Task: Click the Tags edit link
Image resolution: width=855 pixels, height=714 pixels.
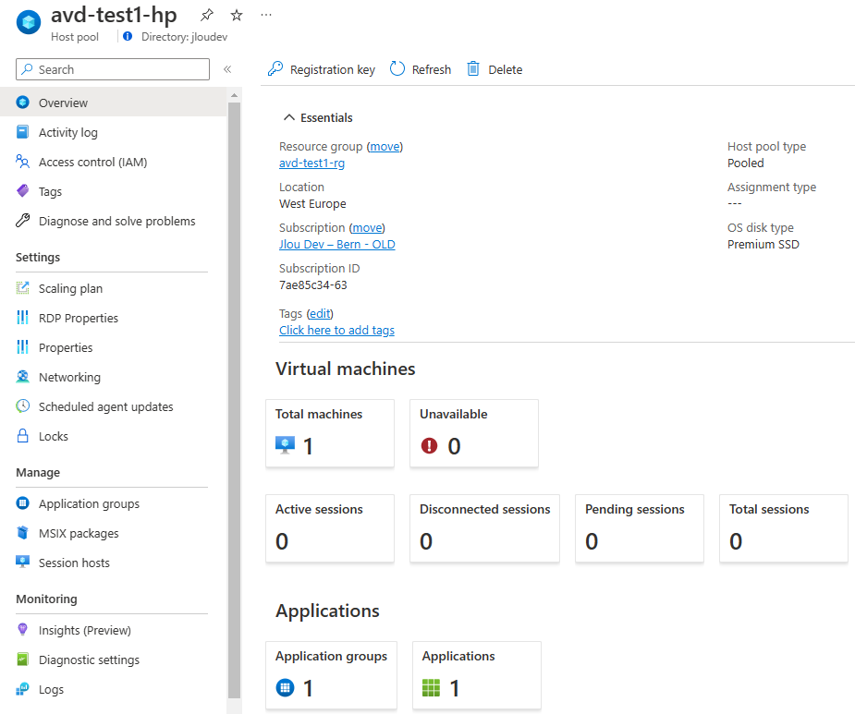Action: coord(320,313)
